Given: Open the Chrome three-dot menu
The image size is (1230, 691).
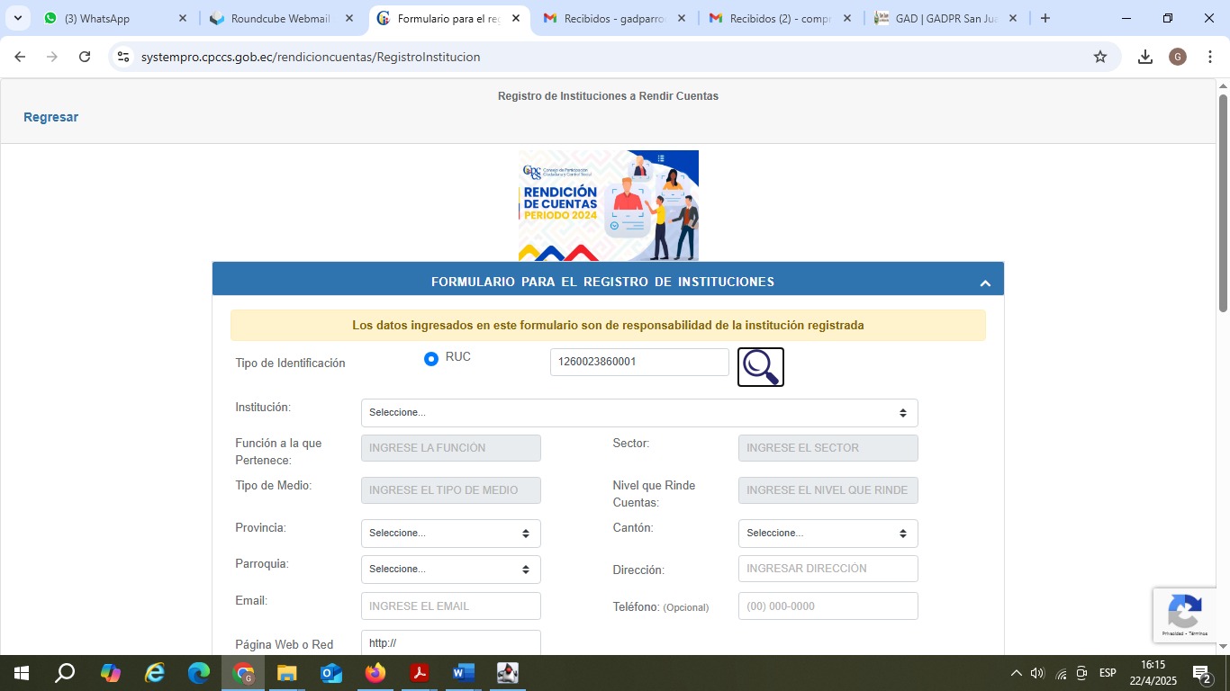Looking at the screenshot, I should click(x=1210, y=57).
